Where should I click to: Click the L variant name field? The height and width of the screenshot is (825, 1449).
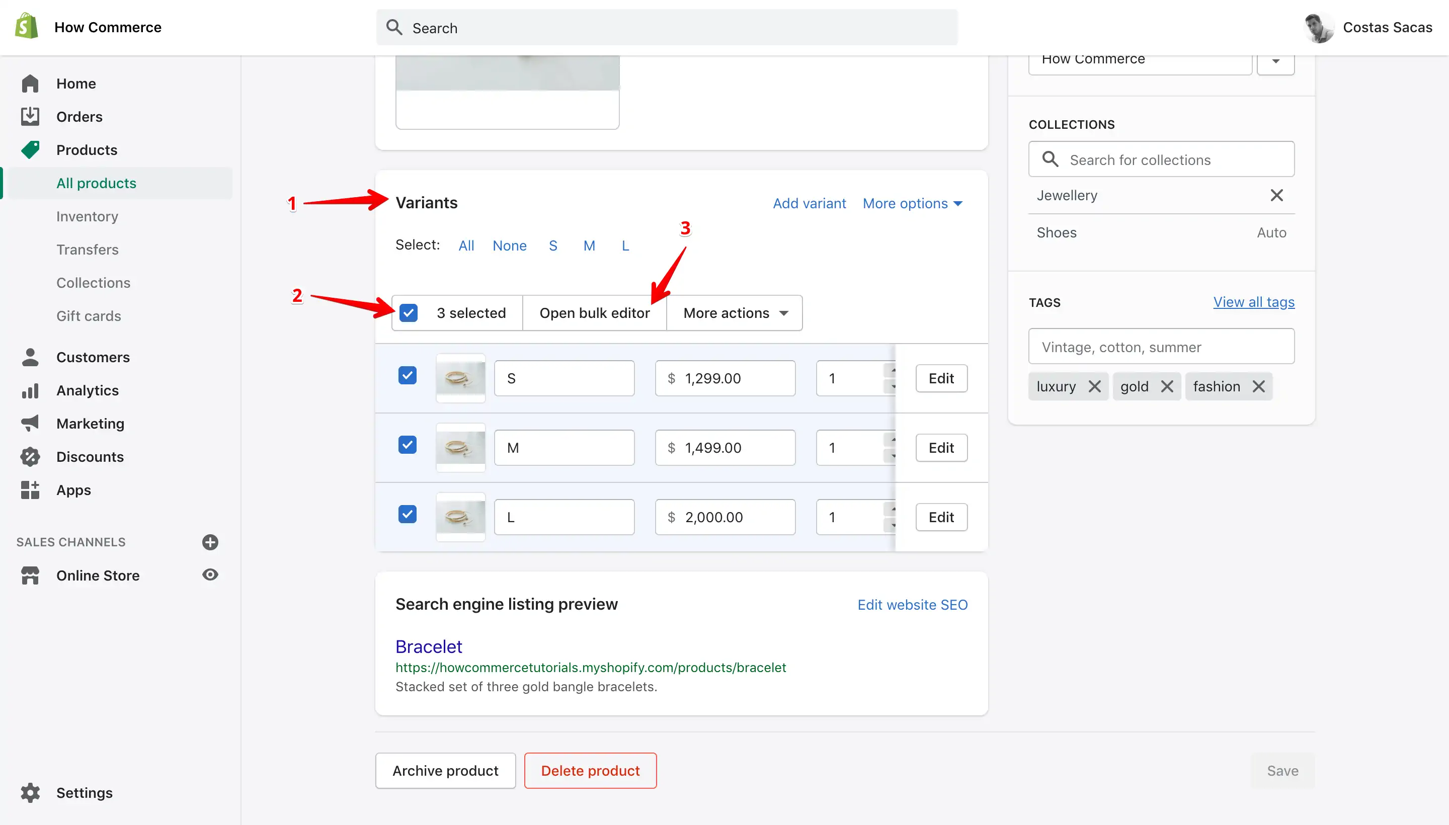click(x=564, y=517)
